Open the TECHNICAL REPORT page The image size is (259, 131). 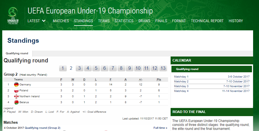[207, 21]
